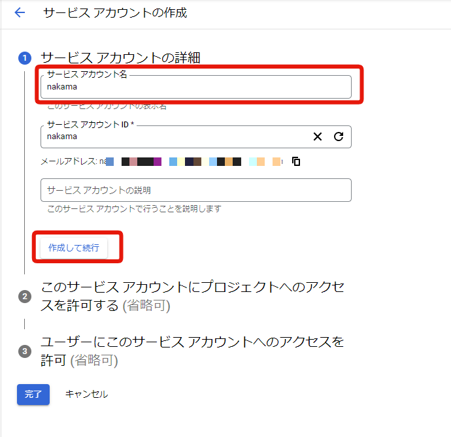Expand step 2 project access section
The height and width of the screenshot is (437, 451).
[192, 296]
